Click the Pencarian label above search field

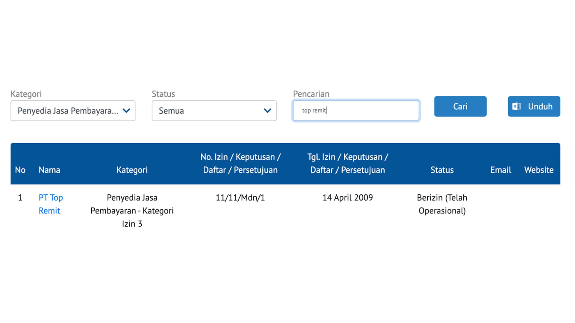311,94
